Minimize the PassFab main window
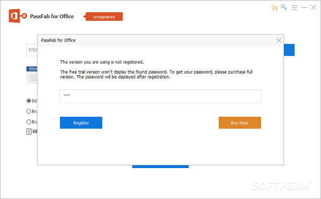 [x=304, y=8]
